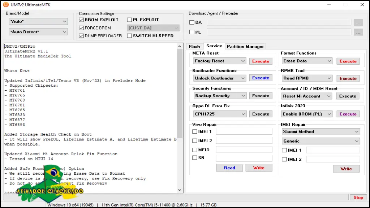Toggle the BROM EXPLOIT checkbox
Screen dimensions: 370x208
click(81, 20)
